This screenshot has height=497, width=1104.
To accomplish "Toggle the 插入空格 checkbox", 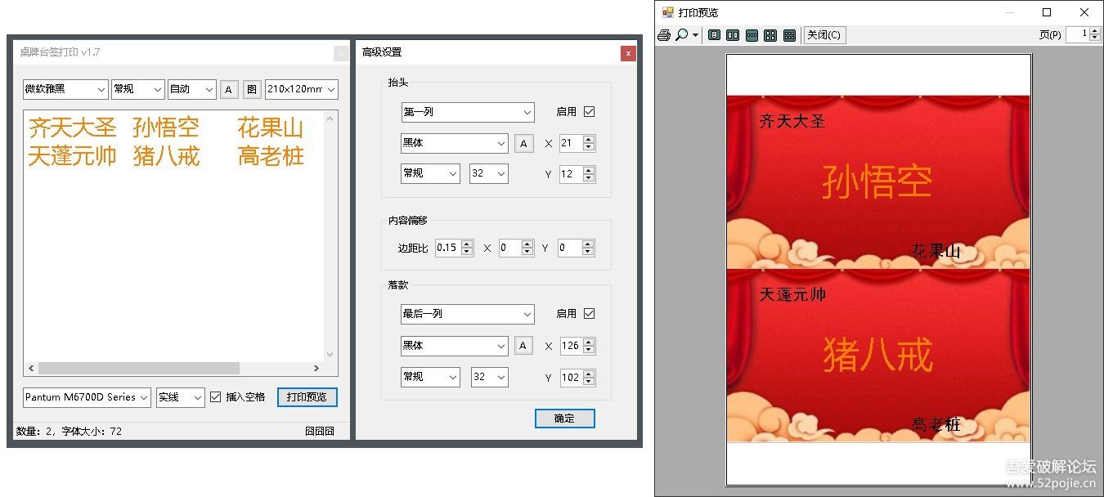I will coord(216,397).
